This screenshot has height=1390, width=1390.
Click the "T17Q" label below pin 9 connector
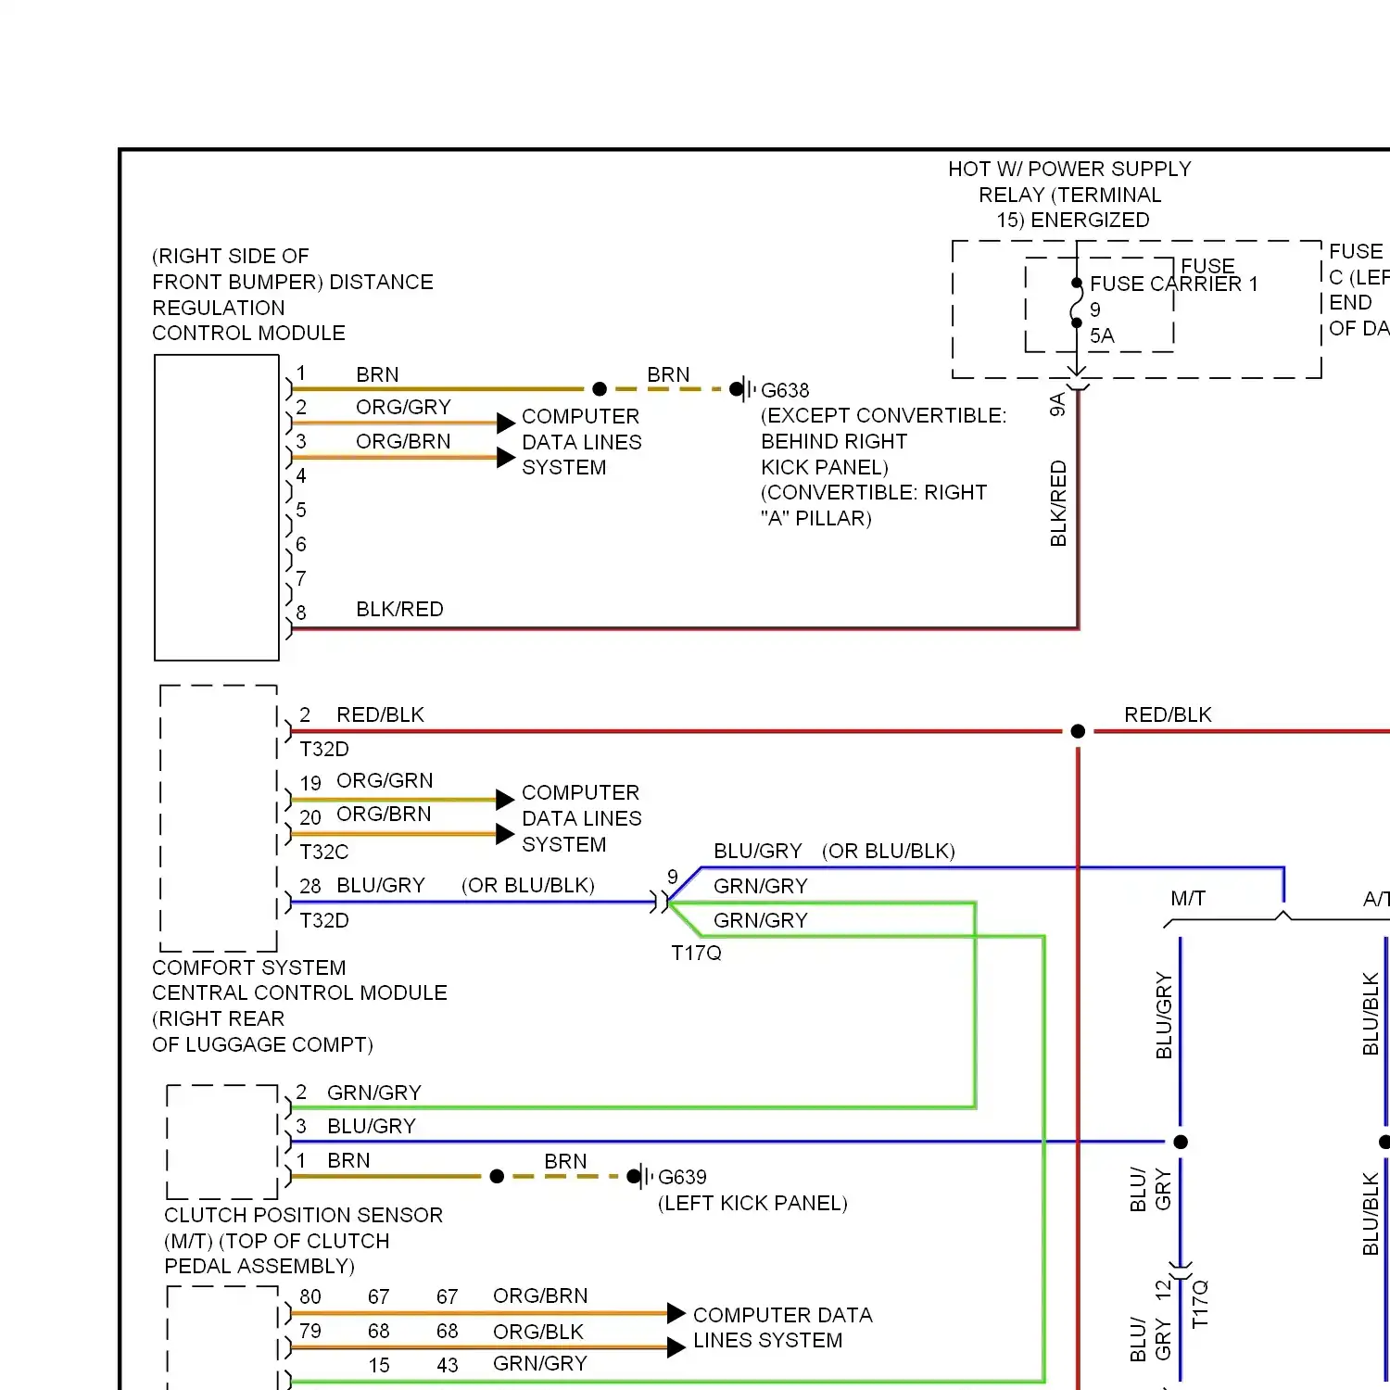click(x=696, y=953)
